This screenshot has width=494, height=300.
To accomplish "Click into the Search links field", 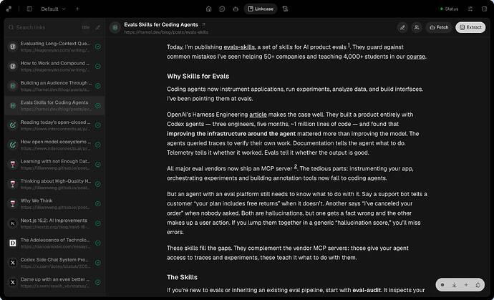I will pos(44,27).
